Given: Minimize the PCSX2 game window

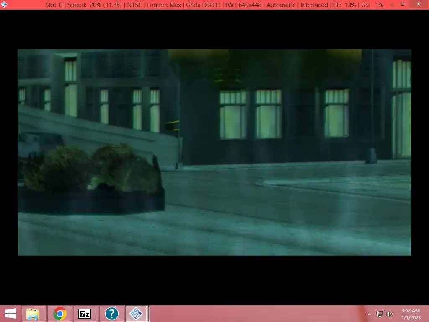Looking at the screenshot, I should point(392,5).
